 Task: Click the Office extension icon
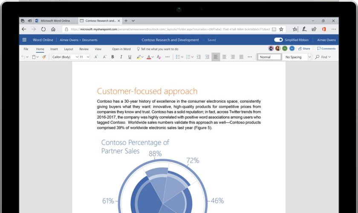[324, 29]
